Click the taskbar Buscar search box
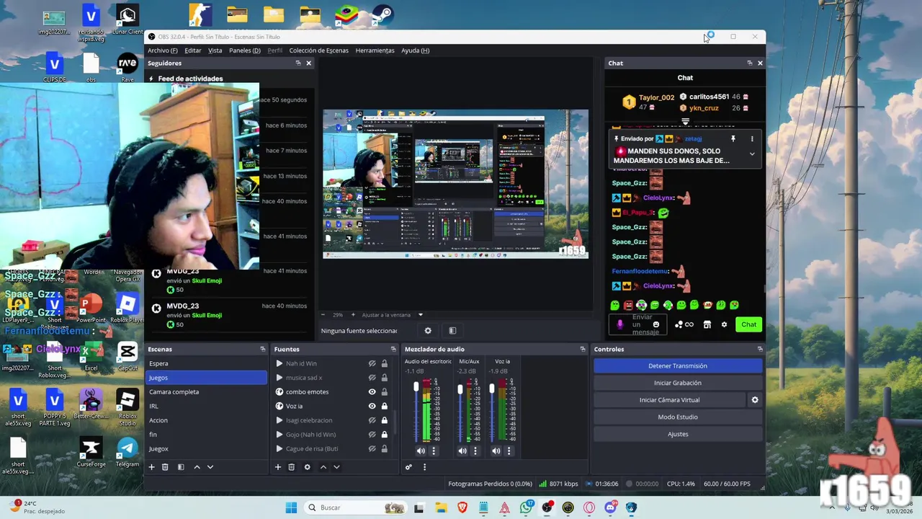This screenshot has height=519, width=922. click(354, 507)
